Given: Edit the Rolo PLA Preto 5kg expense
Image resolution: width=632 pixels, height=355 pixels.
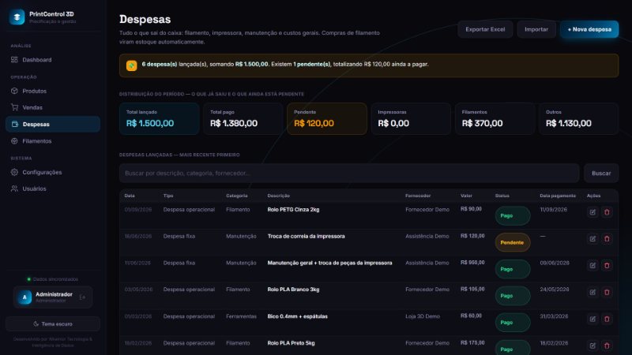Looking at the screenshot, I should pos(592,346).
